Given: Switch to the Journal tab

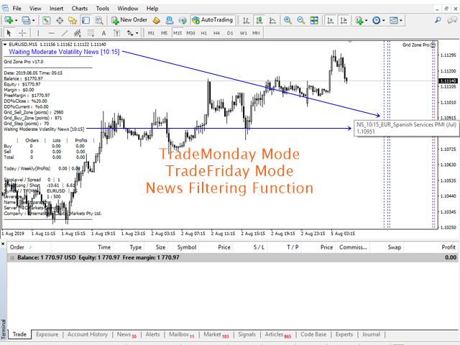Looking at the screenshot, I should 371,334.
